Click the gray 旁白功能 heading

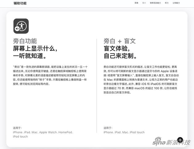25,41
